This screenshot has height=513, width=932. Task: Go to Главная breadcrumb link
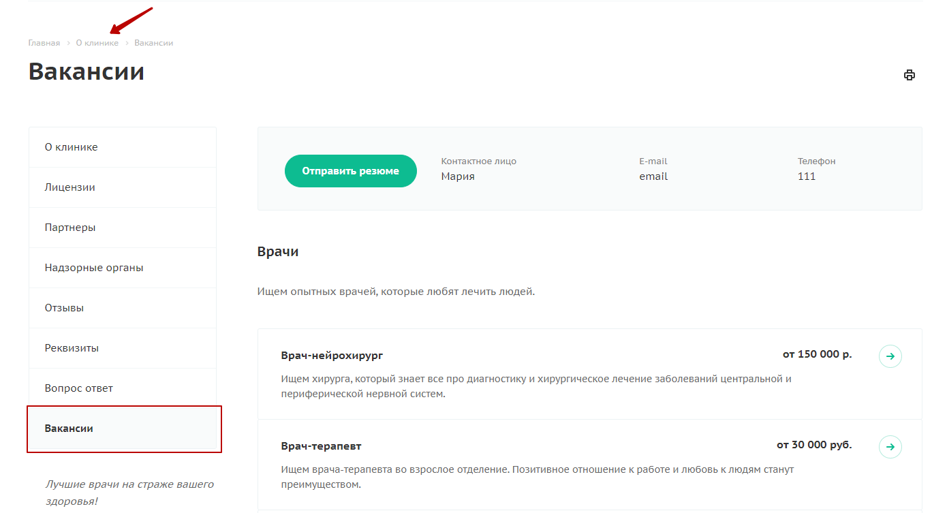point(44,43)
